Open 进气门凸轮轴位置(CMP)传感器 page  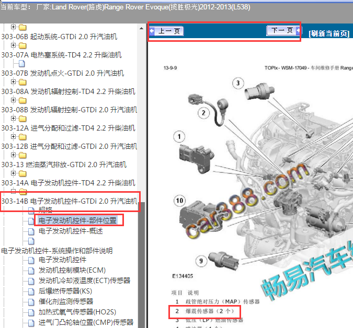[86, 322]
